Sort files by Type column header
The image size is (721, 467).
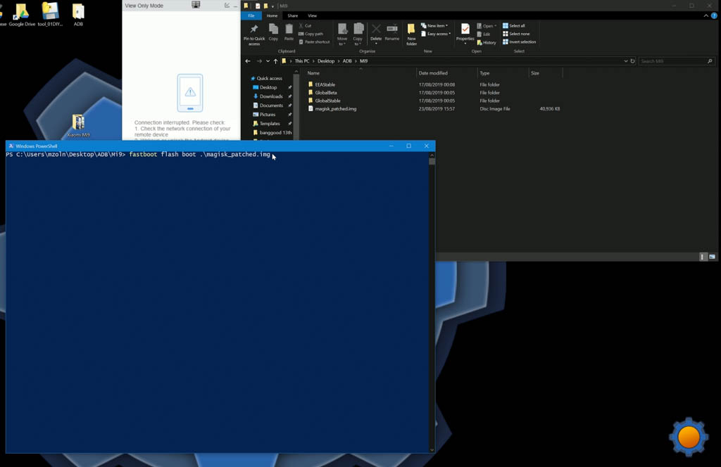click(503, 73)
